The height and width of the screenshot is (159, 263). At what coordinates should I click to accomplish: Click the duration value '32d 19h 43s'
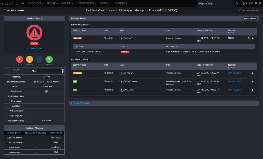(47, 87)
